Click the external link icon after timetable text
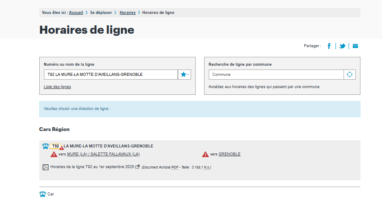382x214 pixels. coord(137,167)
